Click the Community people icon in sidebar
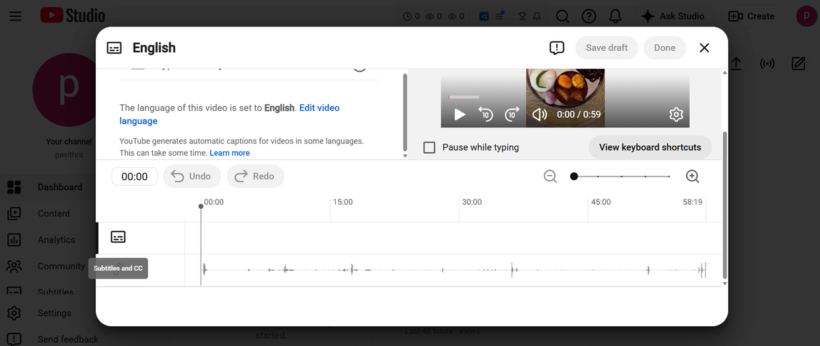Viewport: 820px width, 346px height. click(x=14, y=266)
